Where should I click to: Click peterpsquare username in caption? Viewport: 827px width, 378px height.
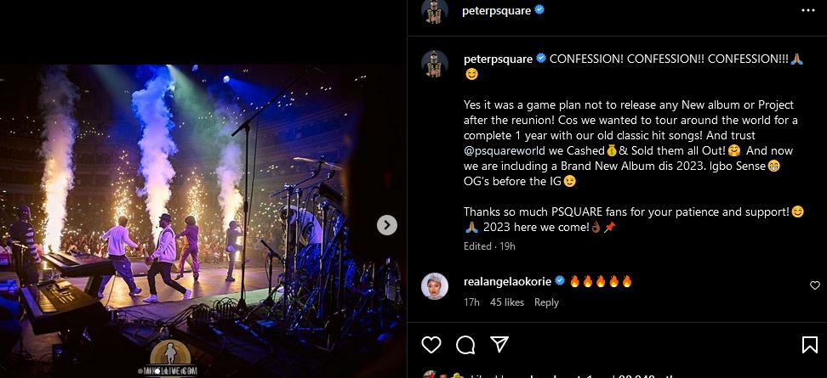498,59
